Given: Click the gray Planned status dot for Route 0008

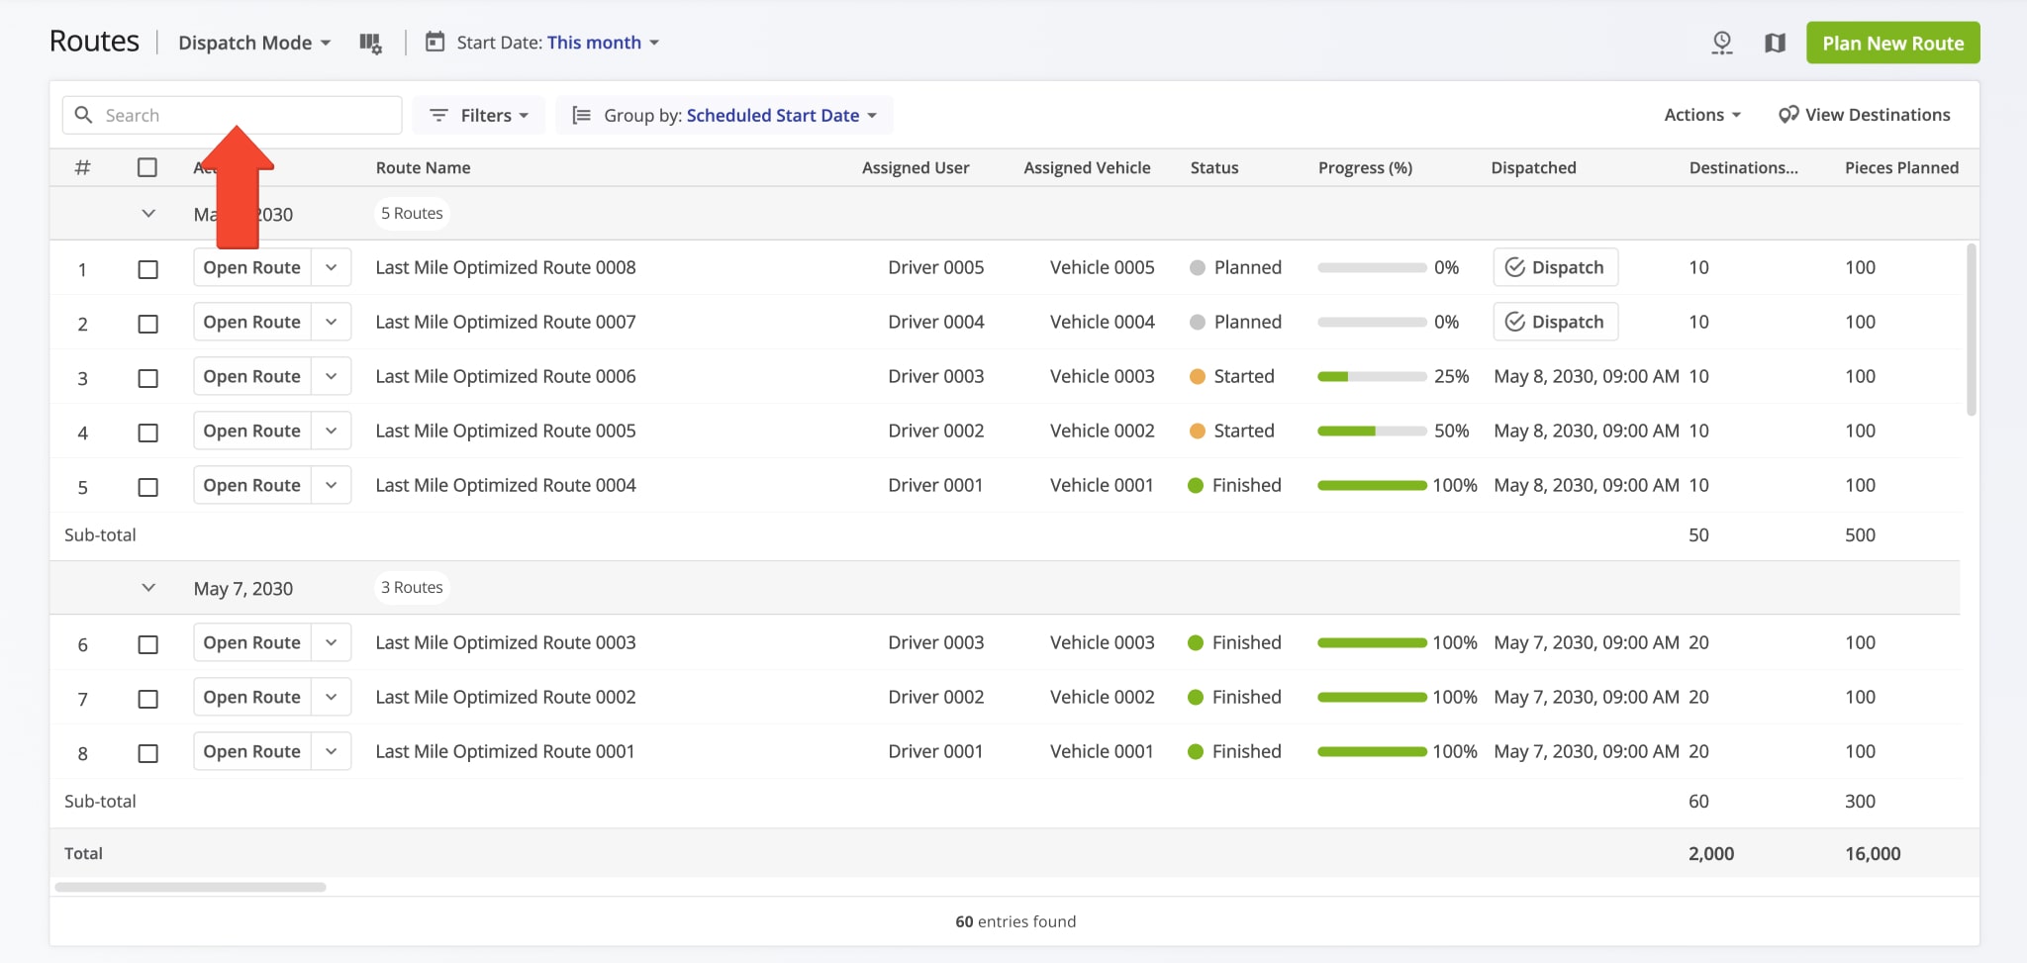Looking at the screenshot, I should 1198,267.
